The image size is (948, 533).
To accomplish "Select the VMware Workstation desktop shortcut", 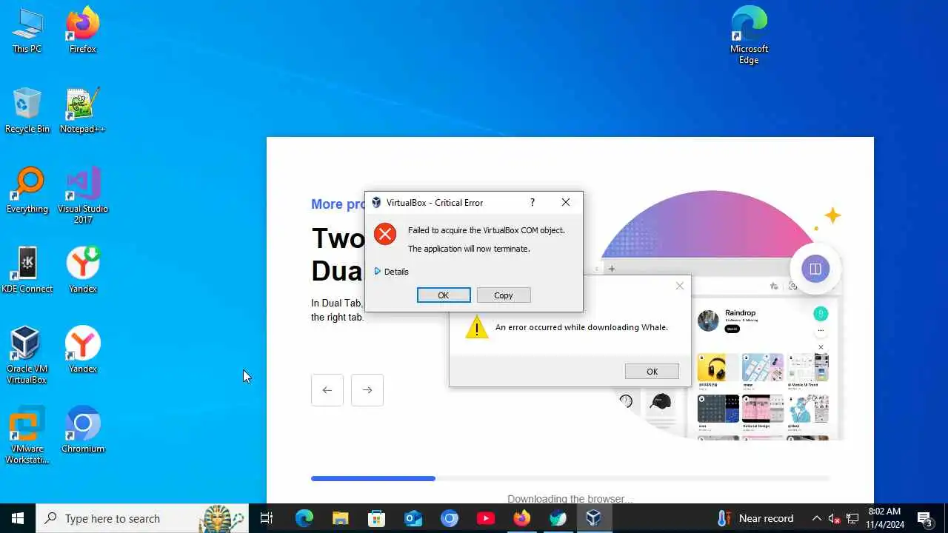I will [27, 436].
